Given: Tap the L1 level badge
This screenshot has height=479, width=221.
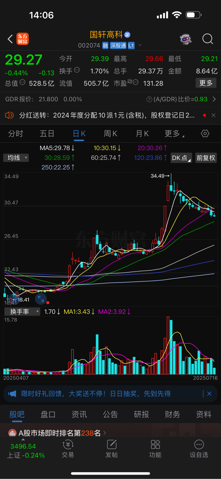Looking at the screenshot, I should pos(131,45).
